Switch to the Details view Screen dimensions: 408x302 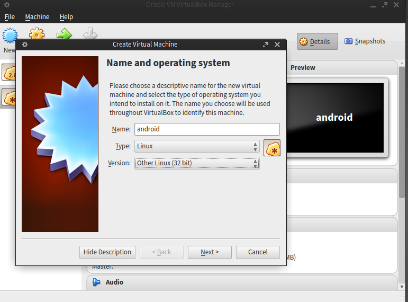tap(318, 41)
